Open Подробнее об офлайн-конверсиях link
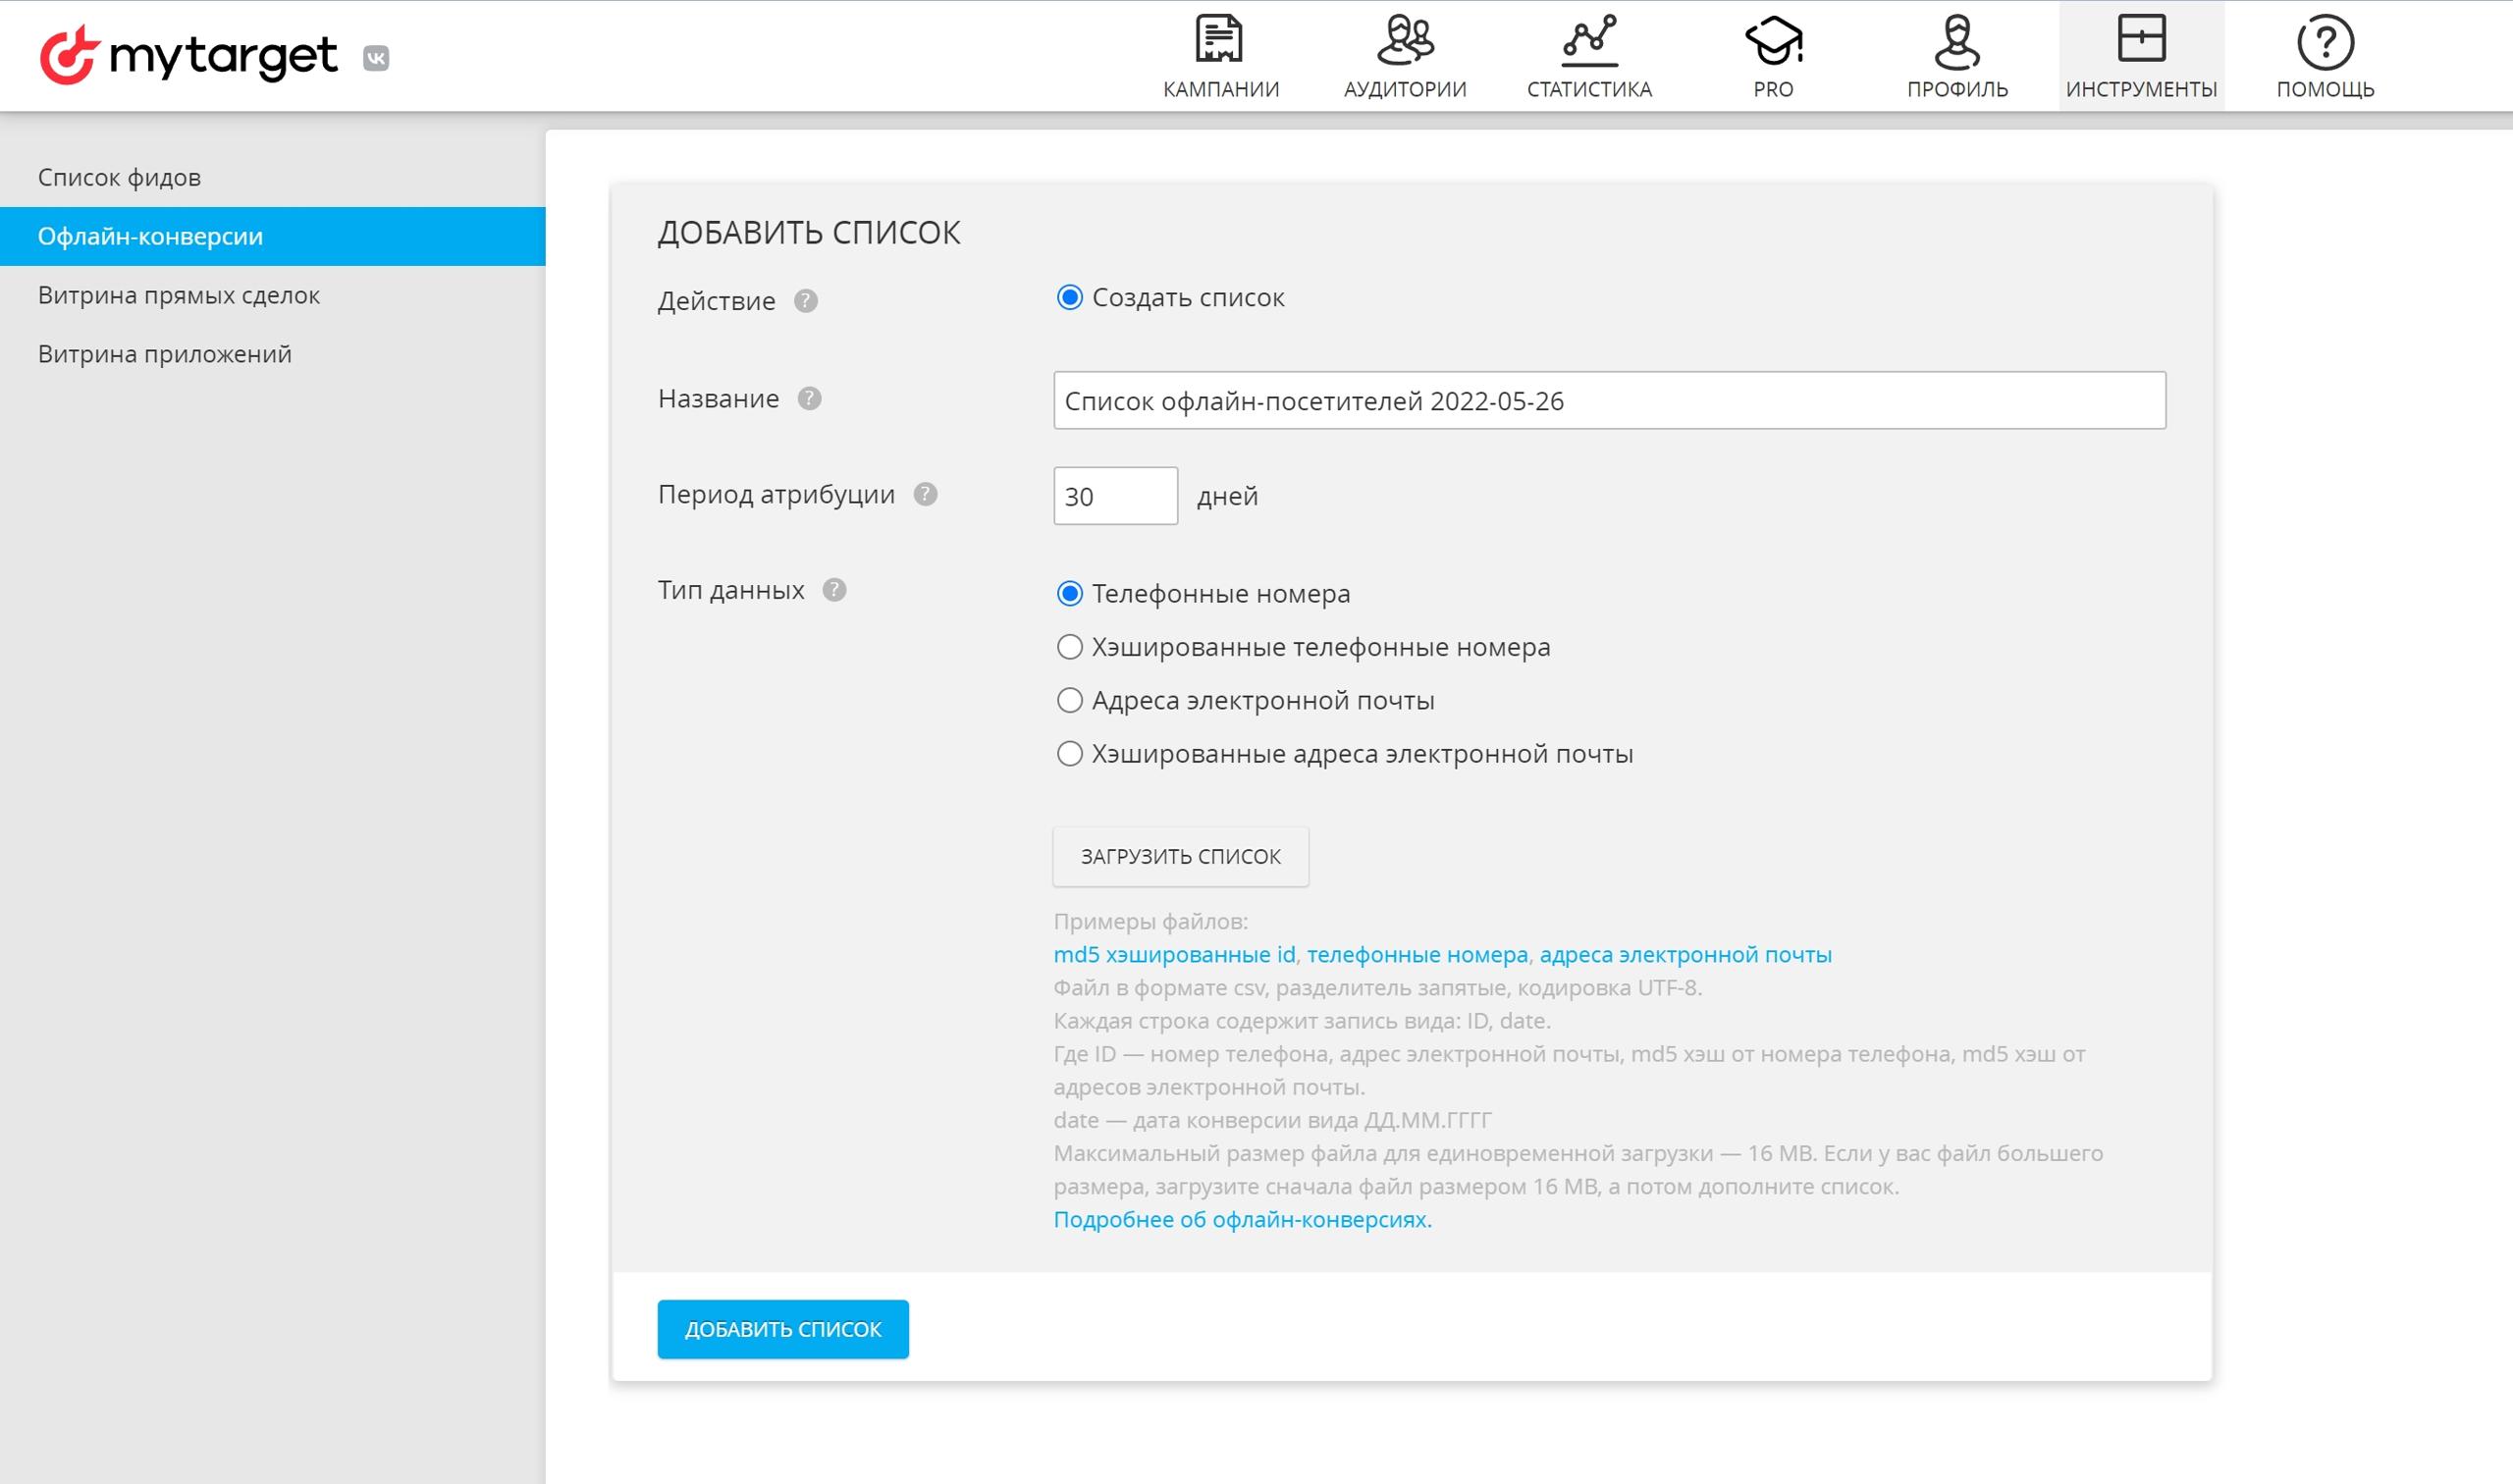This screenshot has height=1484, width=2513. click(x=1241, y=1219)
